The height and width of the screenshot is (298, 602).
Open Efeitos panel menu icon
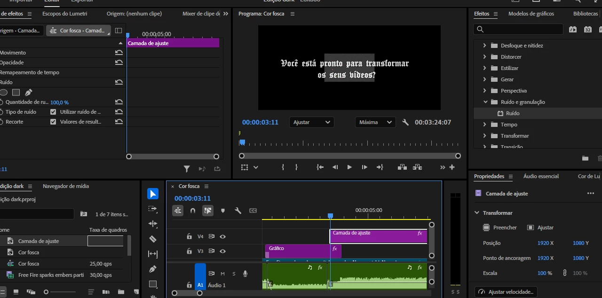tap(496, 14)
